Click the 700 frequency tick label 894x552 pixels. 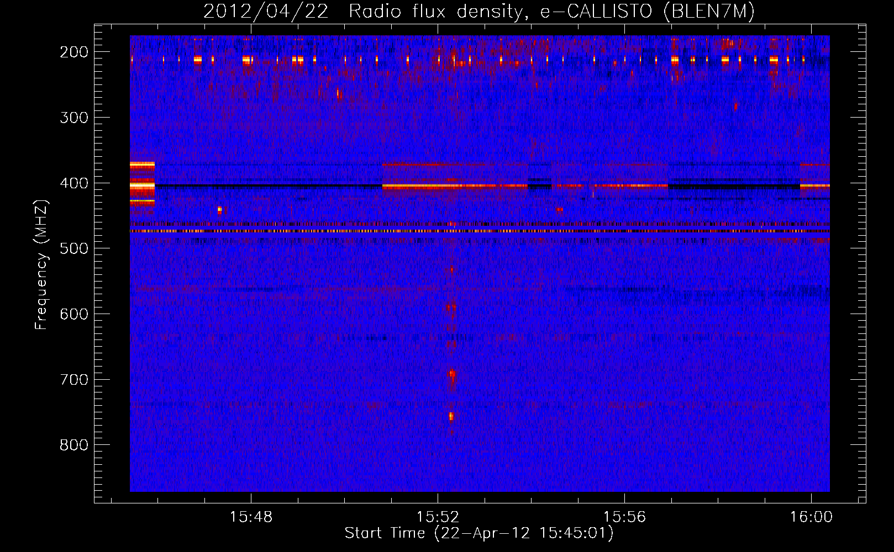74,380
